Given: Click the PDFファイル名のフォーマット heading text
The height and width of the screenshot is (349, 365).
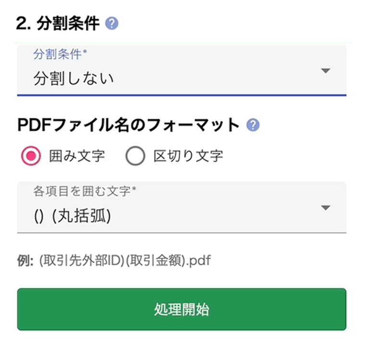Looking at the screenshot, I should tap(128, 125).
